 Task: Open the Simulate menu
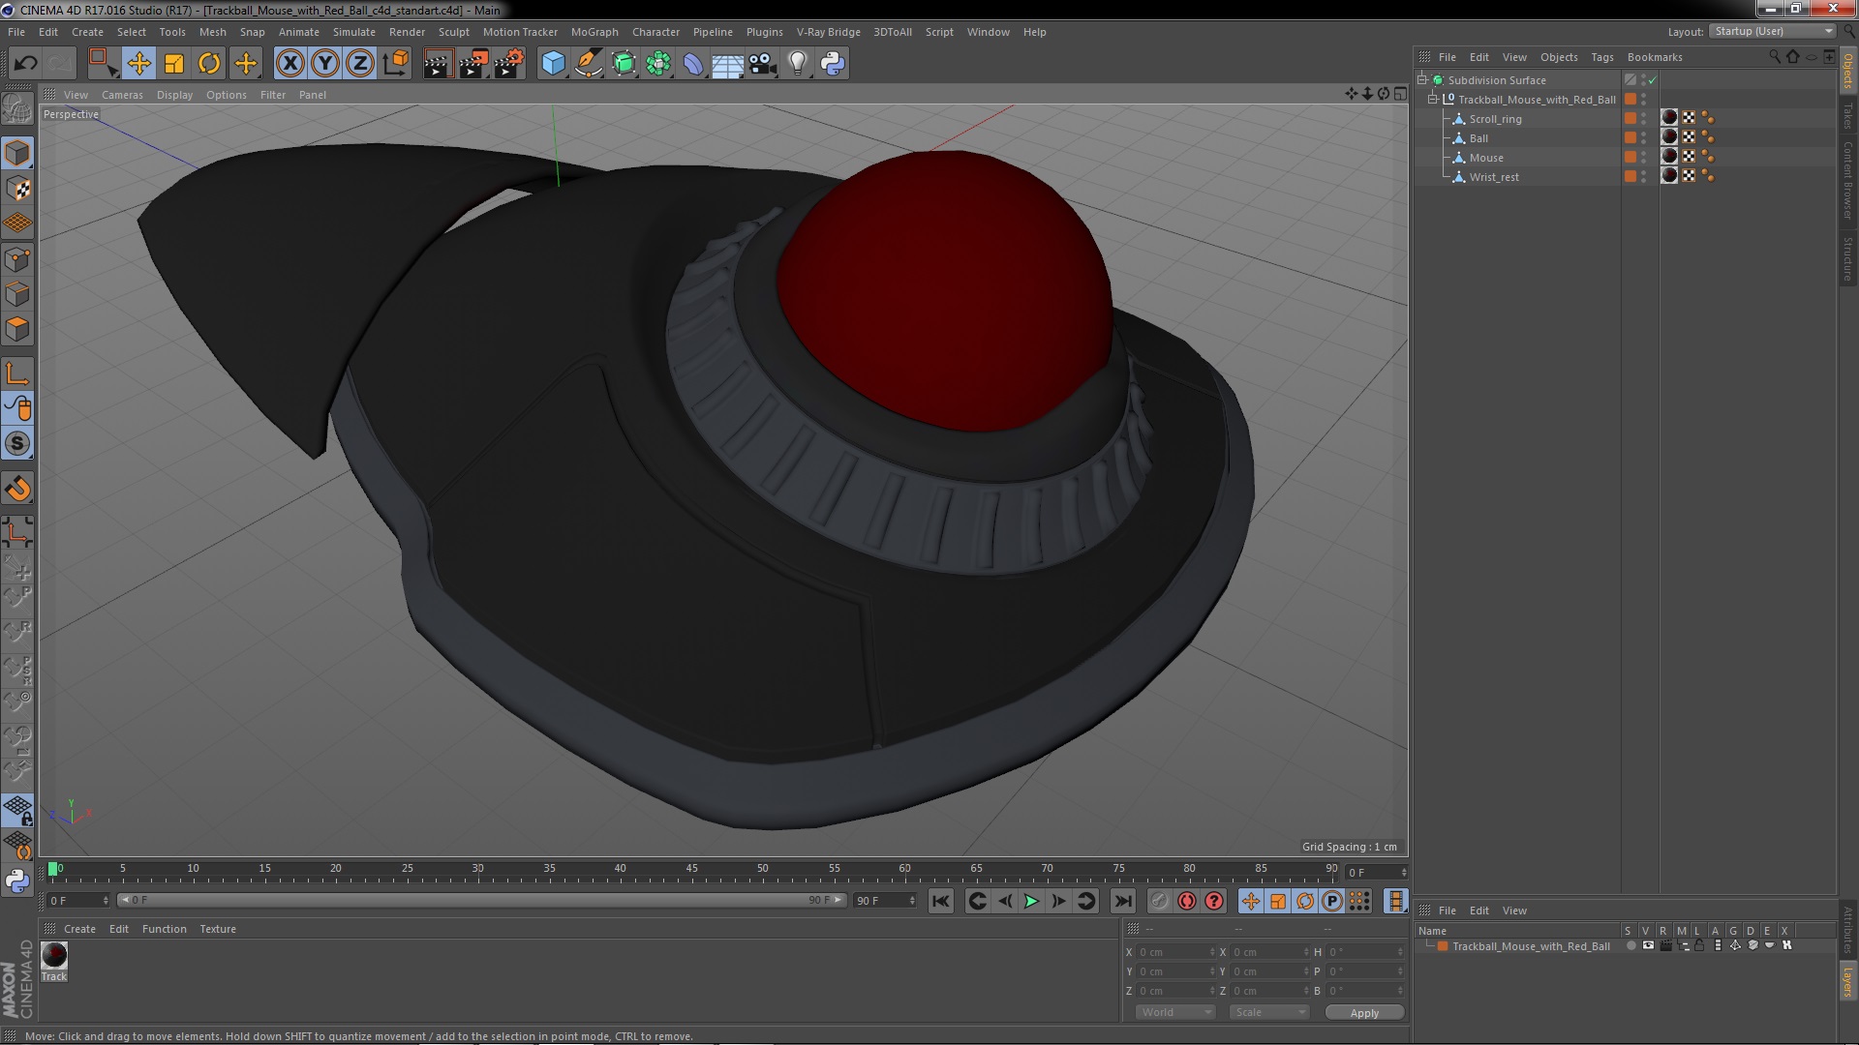click(354, 32)
